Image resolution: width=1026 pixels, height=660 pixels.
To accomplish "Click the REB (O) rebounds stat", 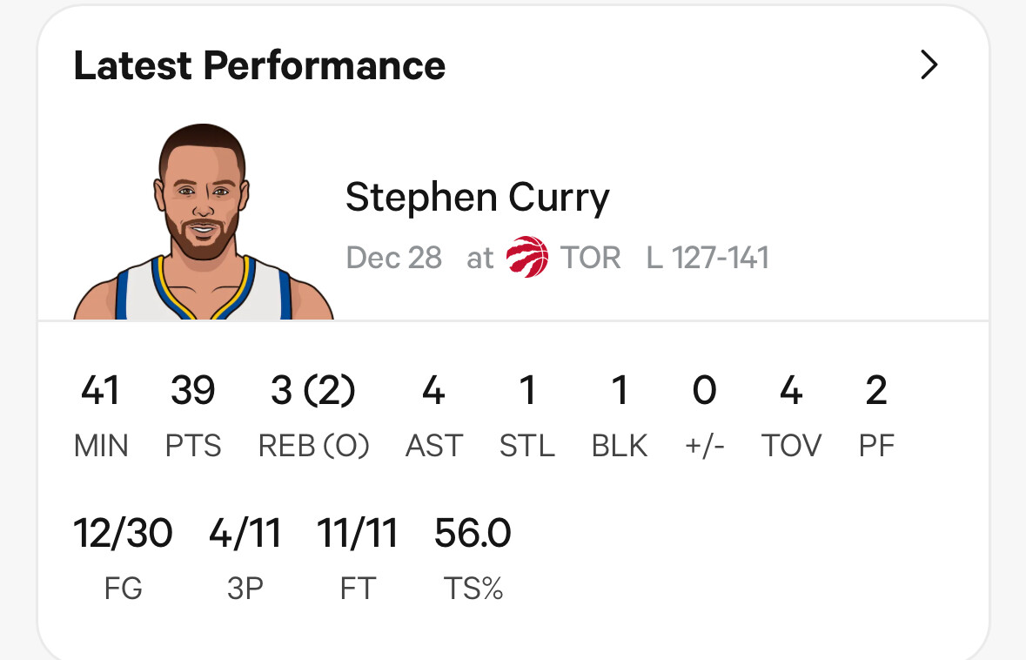I will (313, 415).
